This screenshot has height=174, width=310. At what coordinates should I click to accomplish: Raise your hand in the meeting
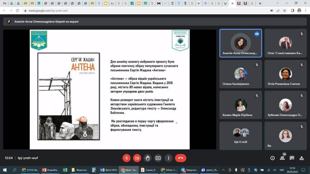pyautogui.click(x=148, y=158)
